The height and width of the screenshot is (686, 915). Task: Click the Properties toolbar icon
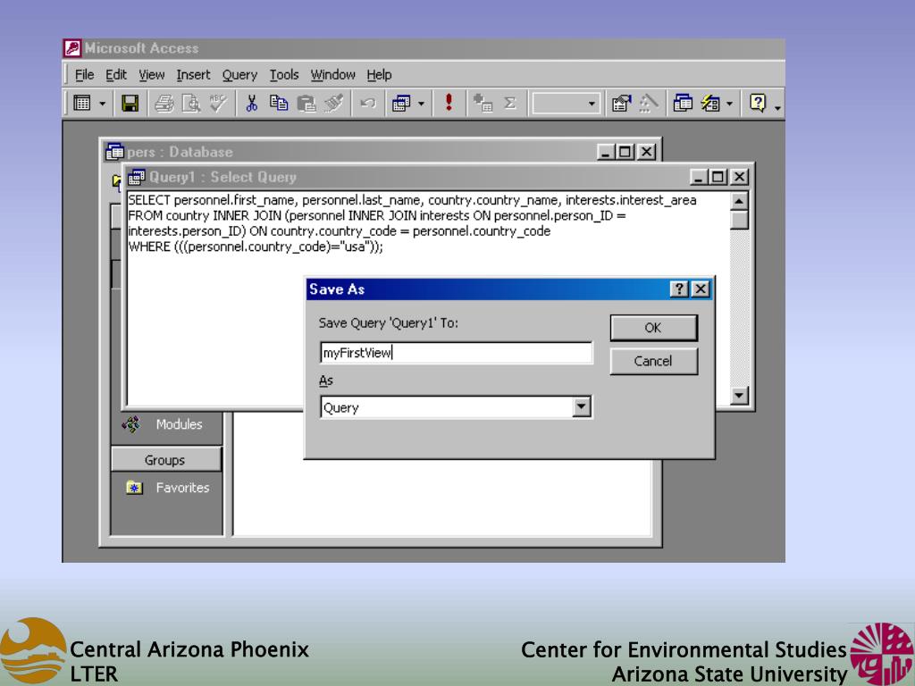pos(621,104)
